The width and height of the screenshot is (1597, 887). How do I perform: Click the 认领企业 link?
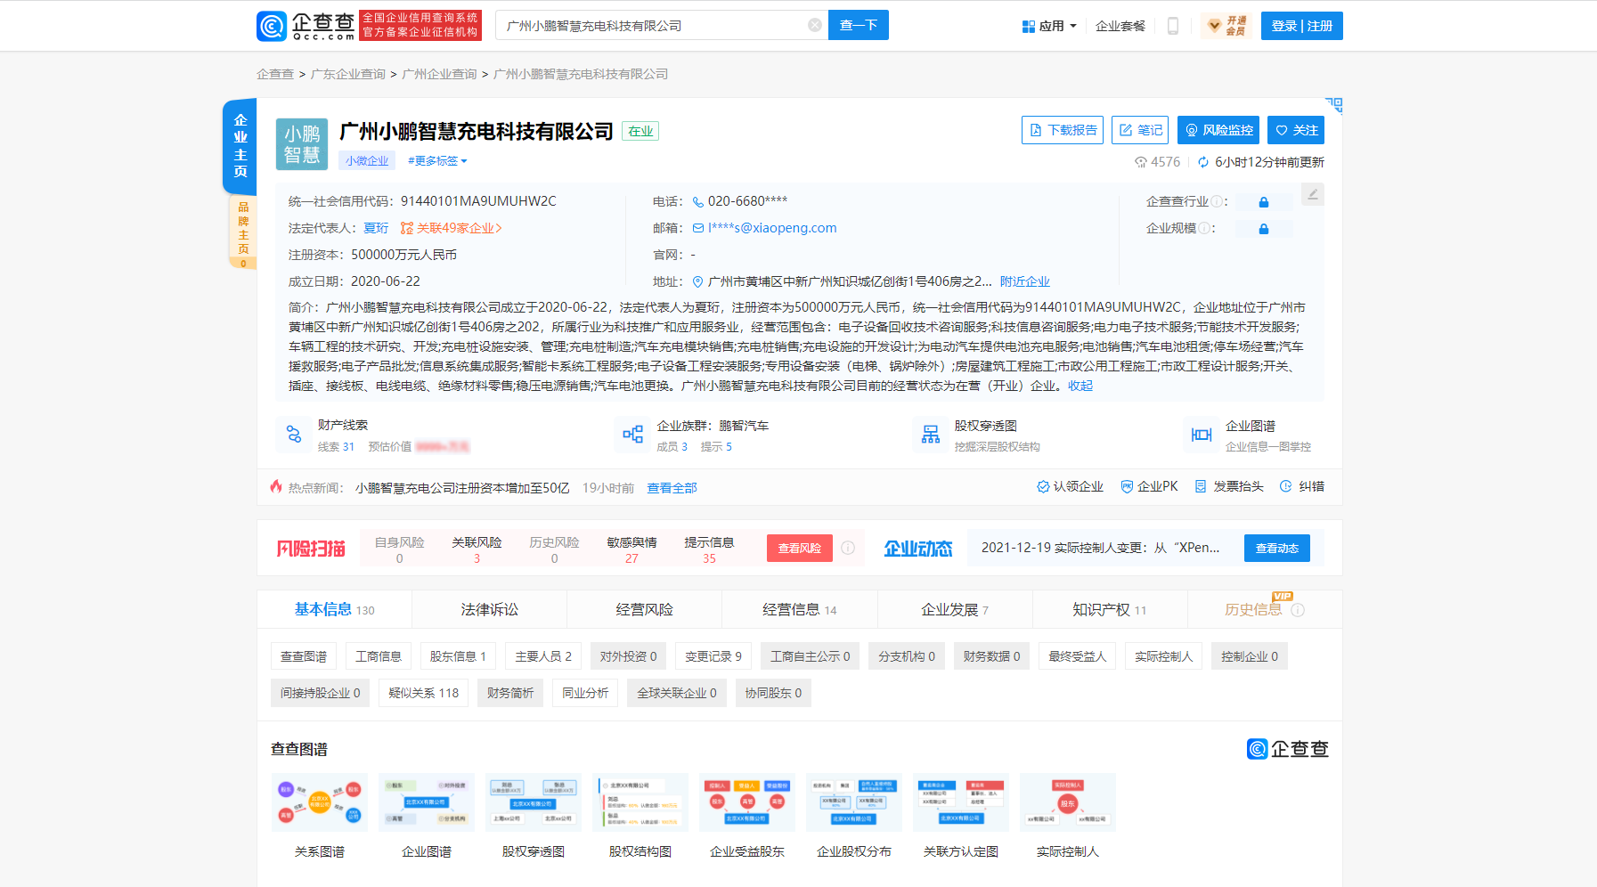pos(1070,486)
